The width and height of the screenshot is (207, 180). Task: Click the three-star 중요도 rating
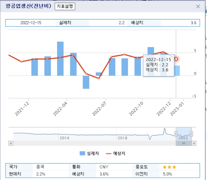point(169,167)
